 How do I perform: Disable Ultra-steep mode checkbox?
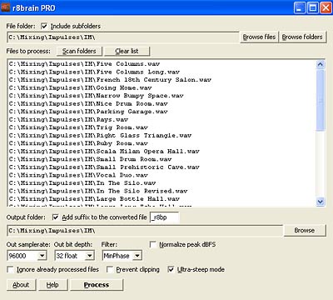tap(171, 269)
